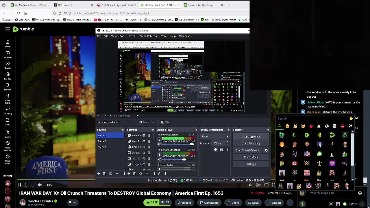Image resolution: width=370 pixels, height=208 pixels.
Task: Rewind the video using replay icon
Action: coord(26,185)
